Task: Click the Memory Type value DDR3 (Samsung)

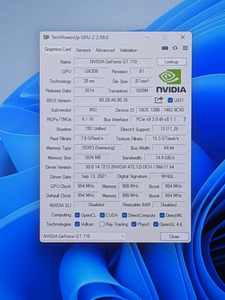Action: click(x=98, y=148)
